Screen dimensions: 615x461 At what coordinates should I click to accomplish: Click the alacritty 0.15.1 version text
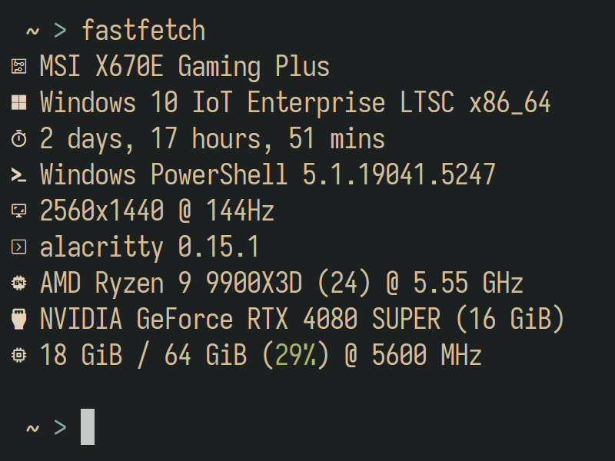click(149, 247)
